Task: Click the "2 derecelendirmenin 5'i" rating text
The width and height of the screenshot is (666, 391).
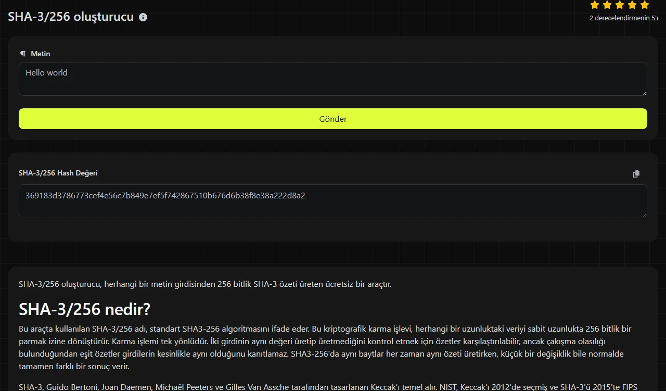Action: (x=623, y=18)
